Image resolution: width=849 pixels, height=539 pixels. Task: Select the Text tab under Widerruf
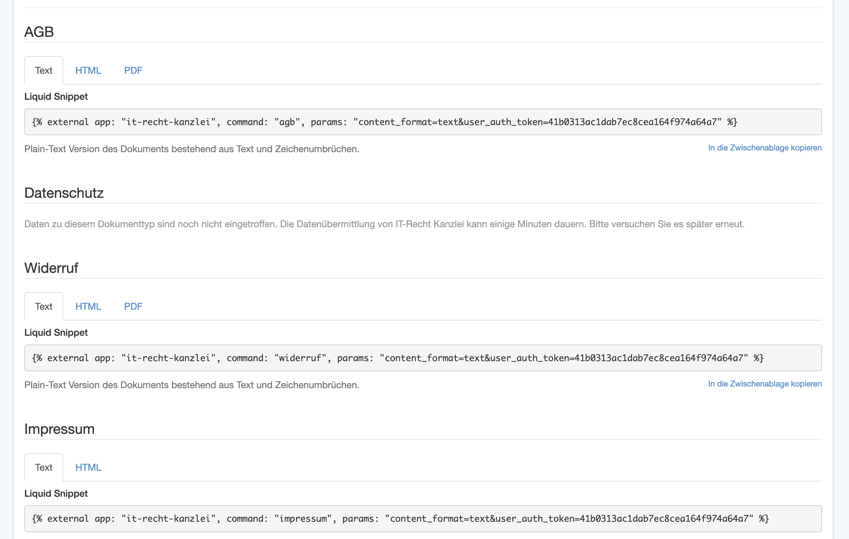pos(43,306)
